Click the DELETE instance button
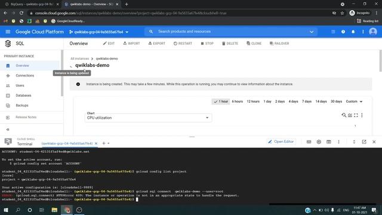382x215 pixels. pos(230,44)
